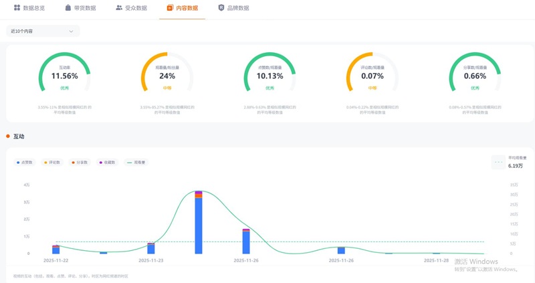Click the 0.04%-0.22% benchmark description text

[372, 110]
